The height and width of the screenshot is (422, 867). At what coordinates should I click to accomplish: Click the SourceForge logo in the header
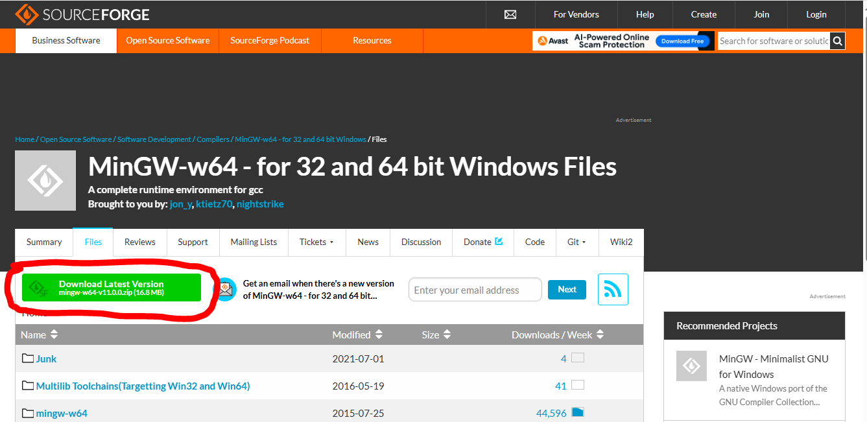click(x=82, y=14)
